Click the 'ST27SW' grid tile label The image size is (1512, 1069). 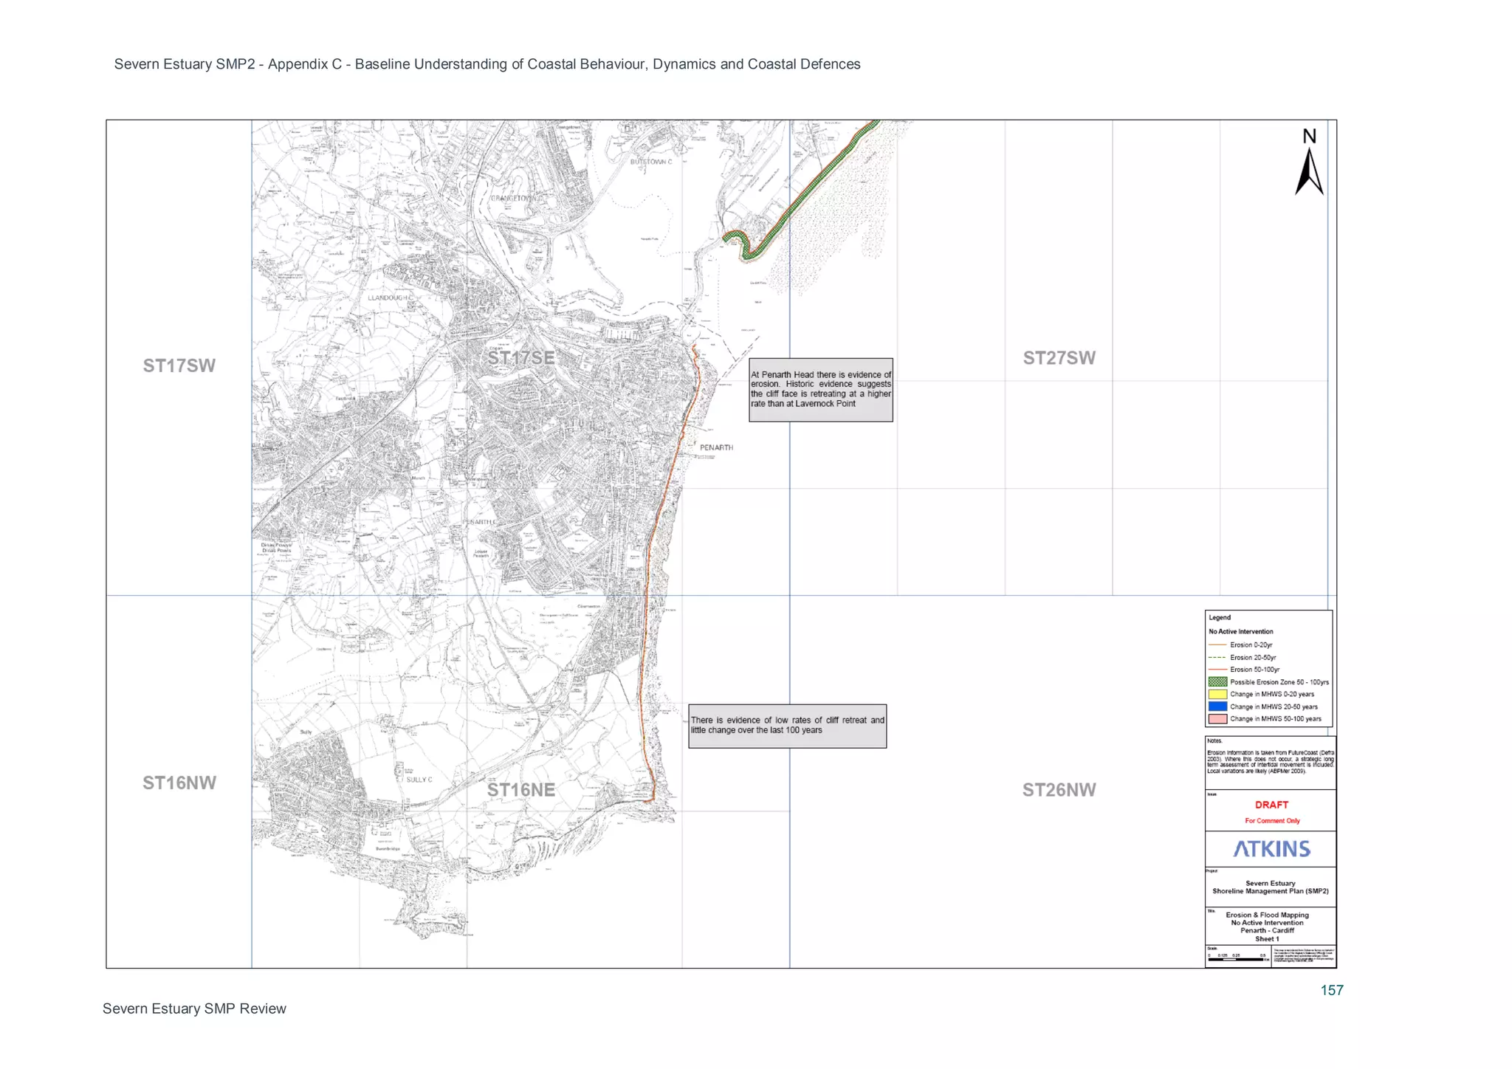(x=1059, y=358)
